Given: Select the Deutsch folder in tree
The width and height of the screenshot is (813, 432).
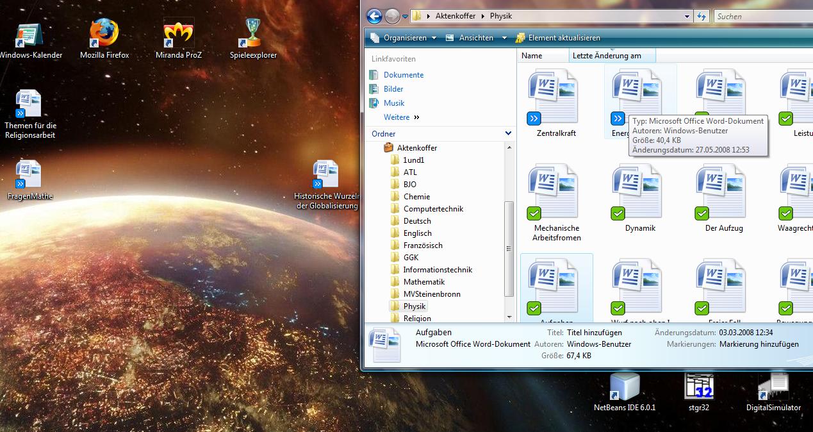Looking at the screenshot, I should (417, 221).
